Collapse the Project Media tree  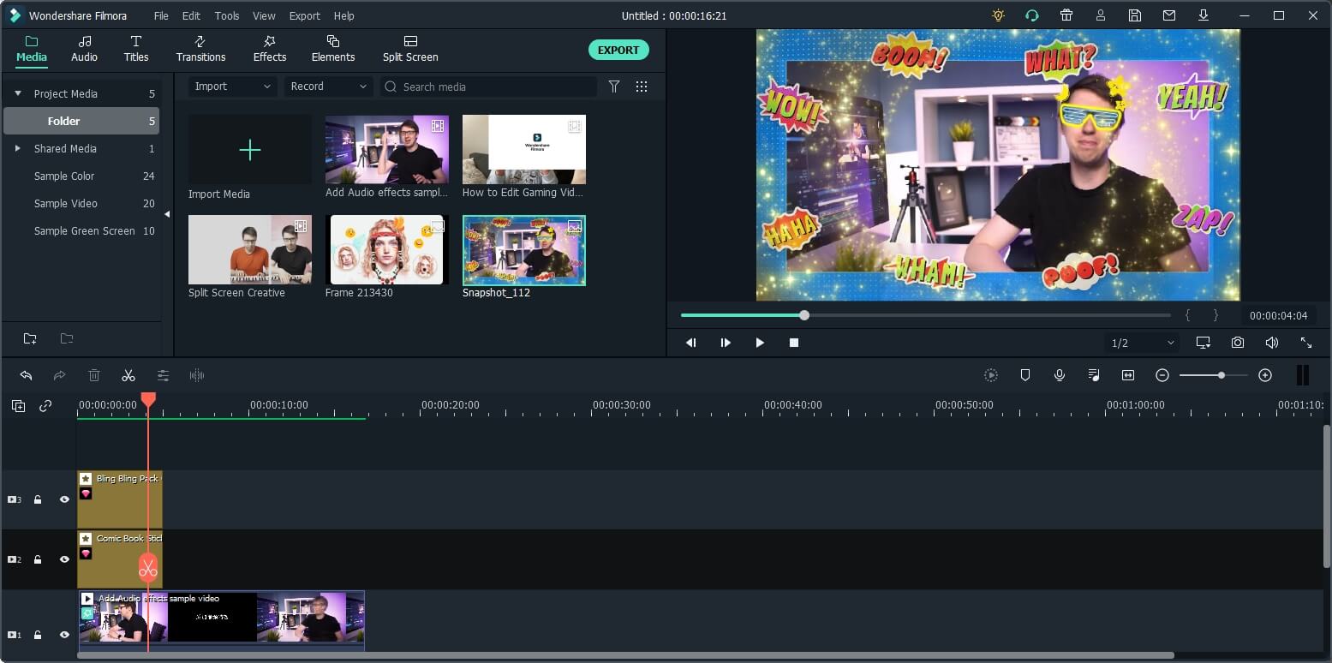tap(18, 93)
